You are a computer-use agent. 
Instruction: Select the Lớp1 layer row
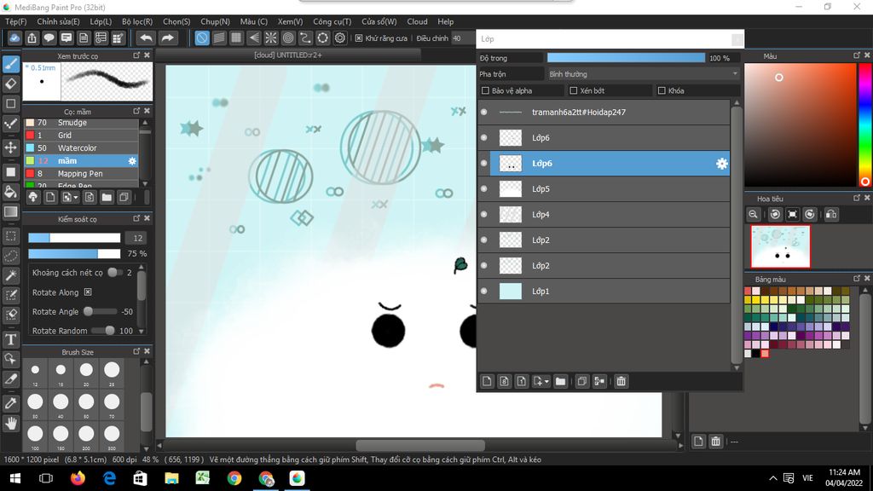click(604, 292)
